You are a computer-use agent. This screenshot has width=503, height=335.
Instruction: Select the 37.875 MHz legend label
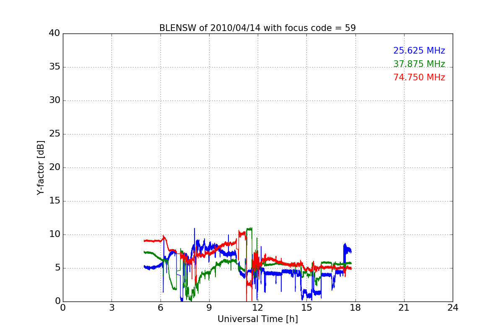pos(419,64)
